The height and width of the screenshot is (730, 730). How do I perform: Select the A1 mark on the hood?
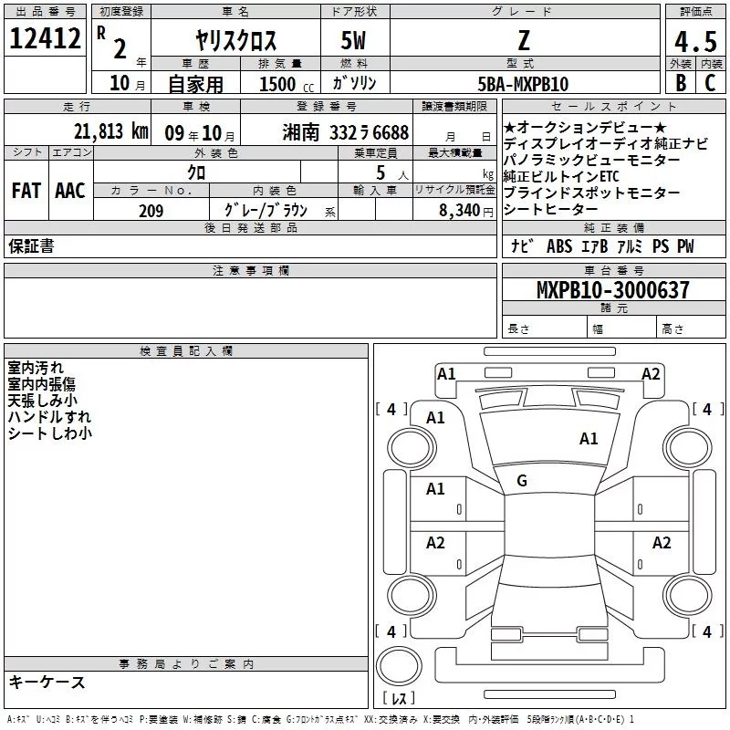[x=589, y=439]
